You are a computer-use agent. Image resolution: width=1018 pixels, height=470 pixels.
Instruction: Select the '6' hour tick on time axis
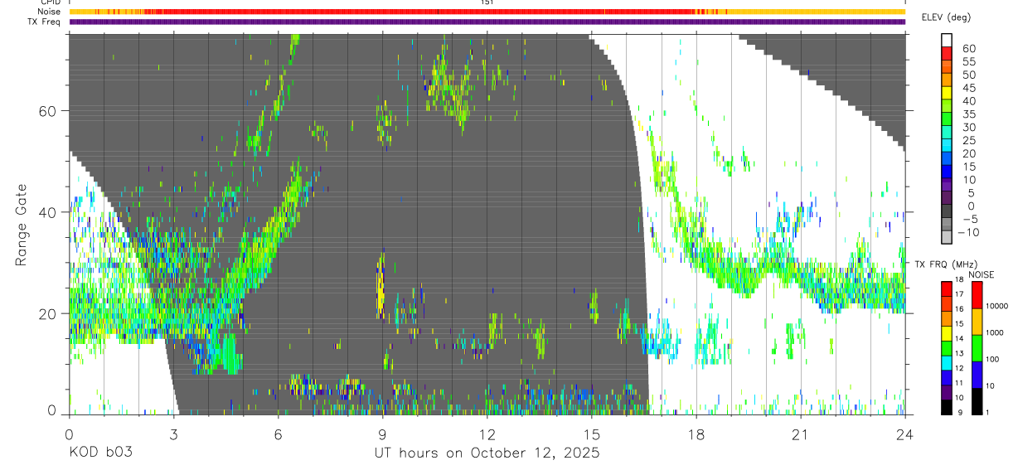coord(278,434)
